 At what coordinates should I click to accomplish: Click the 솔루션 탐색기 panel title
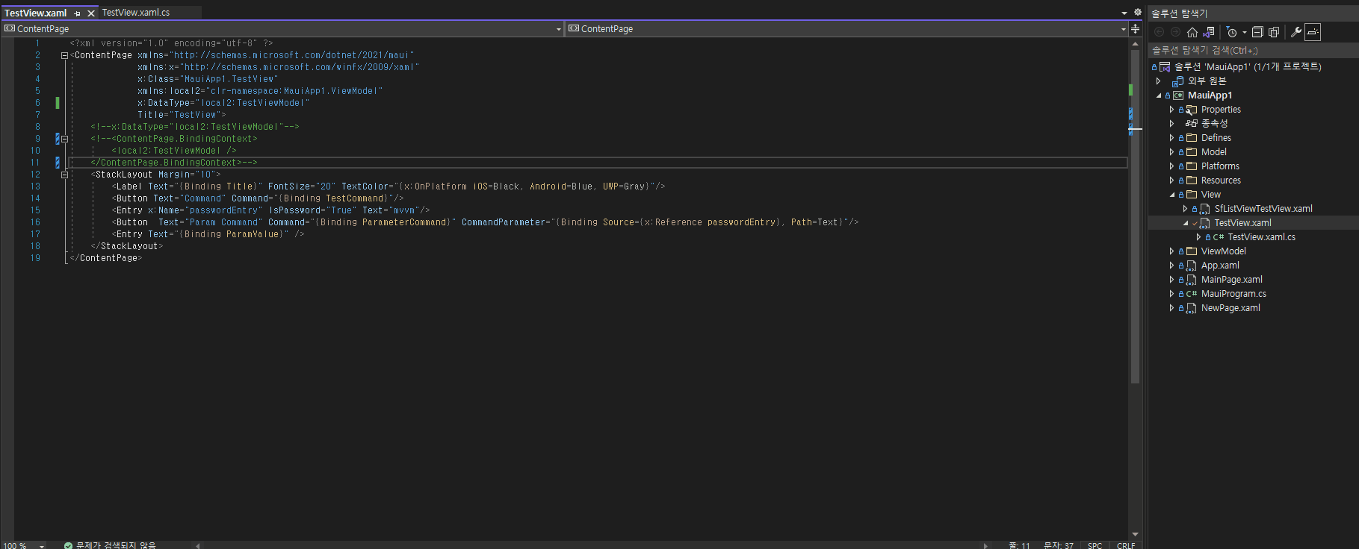1179,13
